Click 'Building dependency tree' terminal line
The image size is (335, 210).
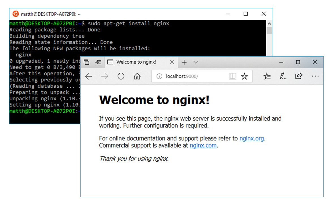tap(47, 36)
